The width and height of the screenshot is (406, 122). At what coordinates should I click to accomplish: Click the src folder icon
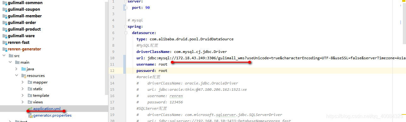coord(11,55)
